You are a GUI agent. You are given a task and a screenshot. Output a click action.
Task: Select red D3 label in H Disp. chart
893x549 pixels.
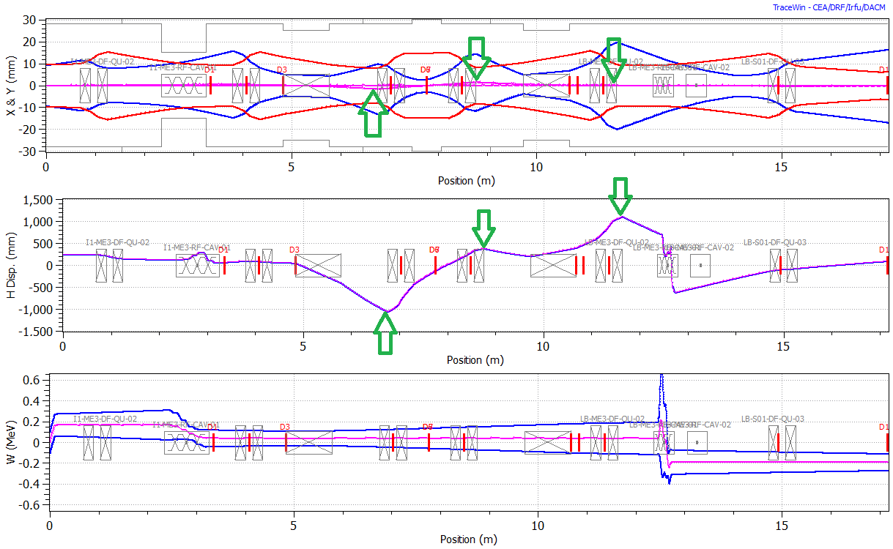[294, 250]
